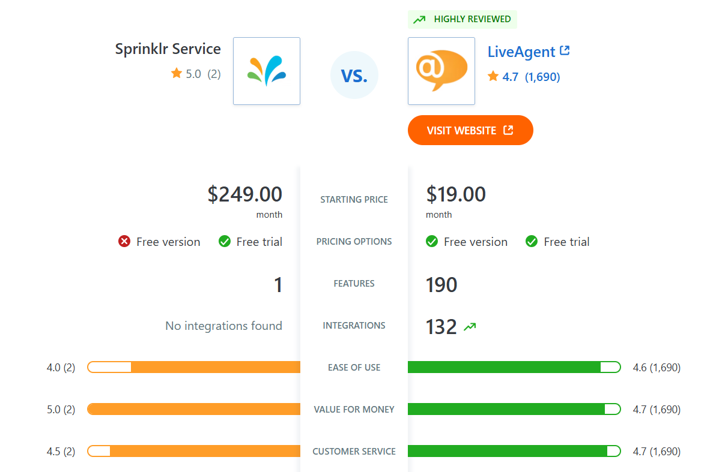Click the PRICING OPTIONS row label
Image resolution: width=728 pixels, height=472 pixels.
354,241
